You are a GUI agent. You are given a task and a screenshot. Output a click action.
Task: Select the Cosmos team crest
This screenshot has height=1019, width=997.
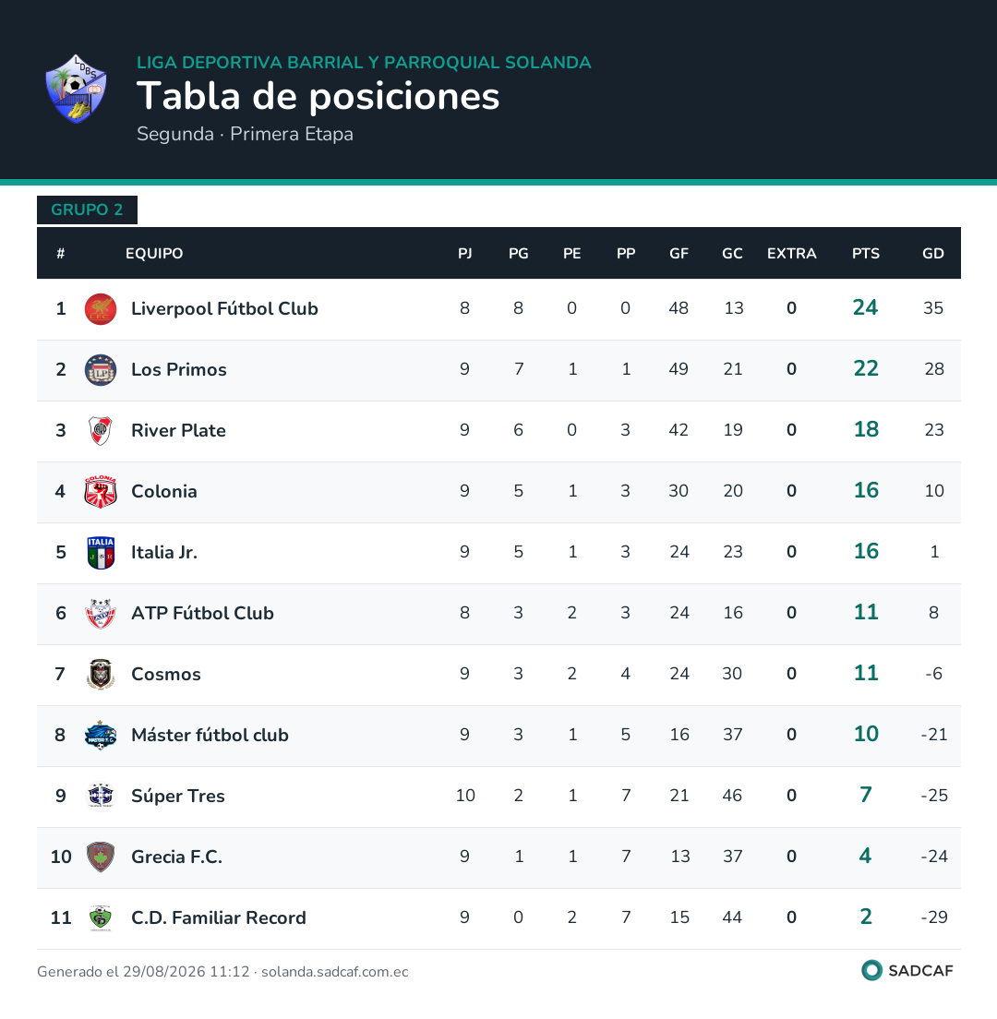(x=101, y=674)
